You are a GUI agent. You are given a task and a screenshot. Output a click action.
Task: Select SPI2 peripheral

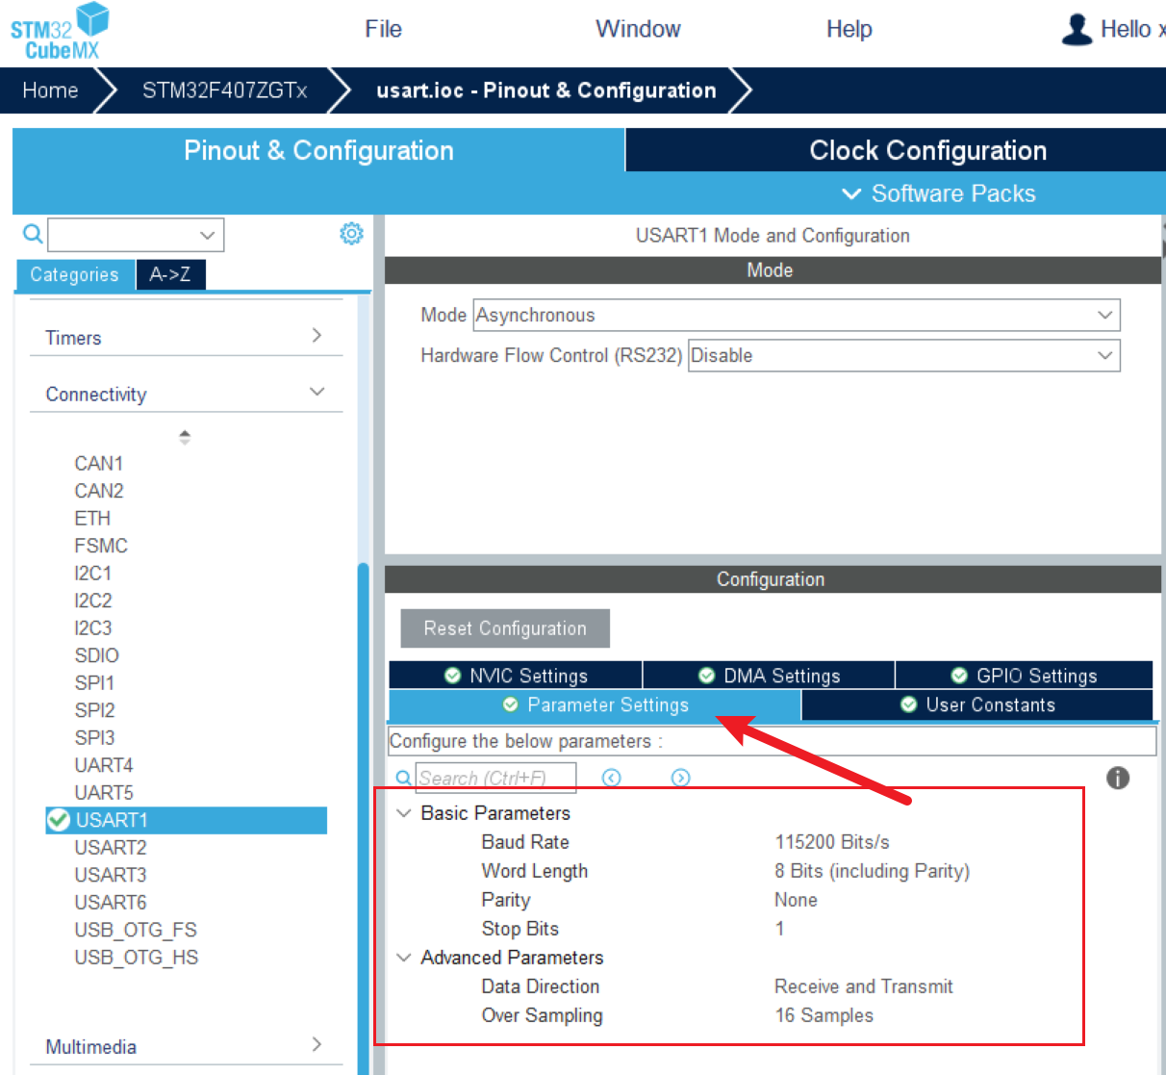click(x=95, y=710)
